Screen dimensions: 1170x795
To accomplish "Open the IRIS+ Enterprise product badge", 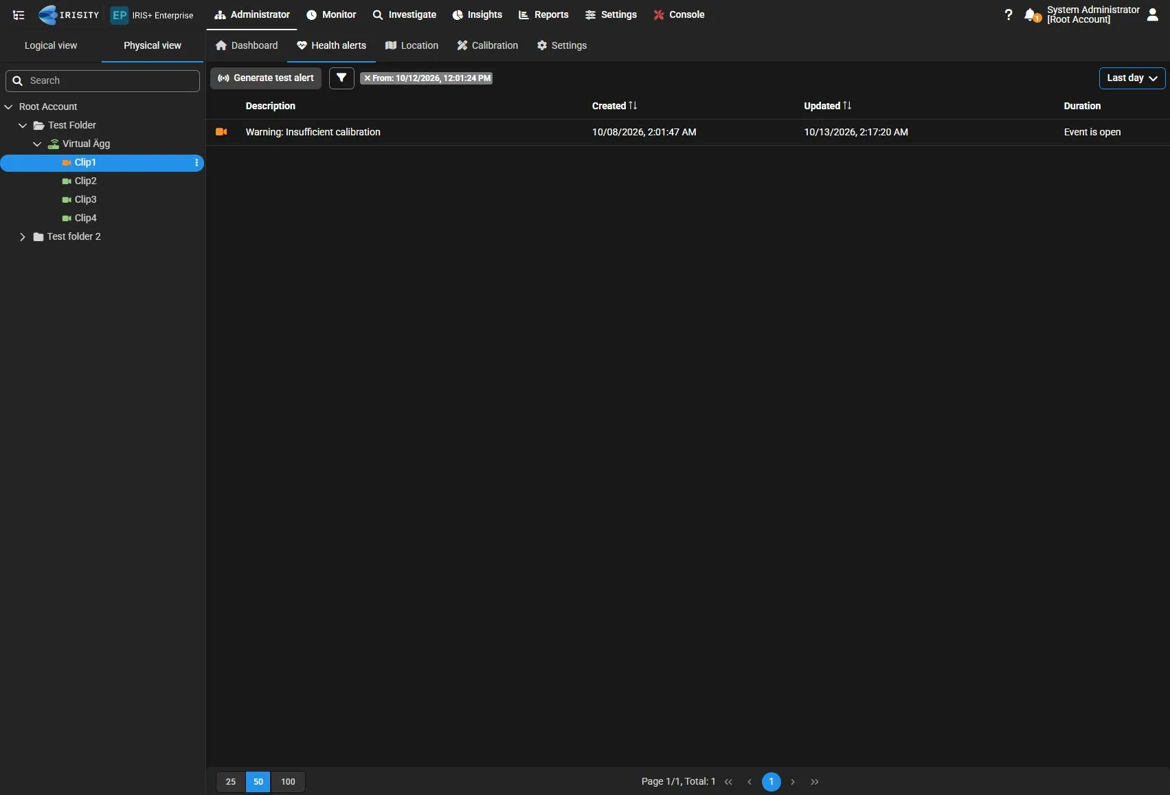I will click(x=152, y=15).
